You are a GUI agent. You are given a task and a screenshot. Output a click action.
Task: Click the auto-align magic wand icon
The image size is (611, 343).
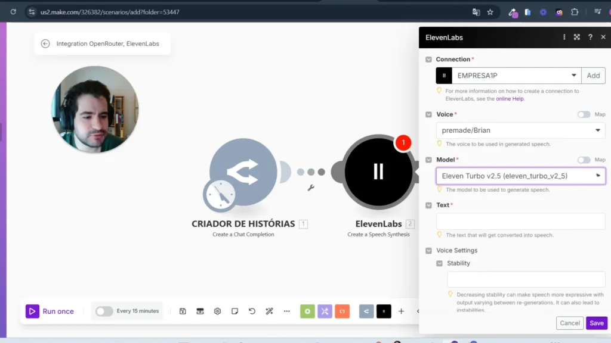pyautogui.click(x=269, y=311)
